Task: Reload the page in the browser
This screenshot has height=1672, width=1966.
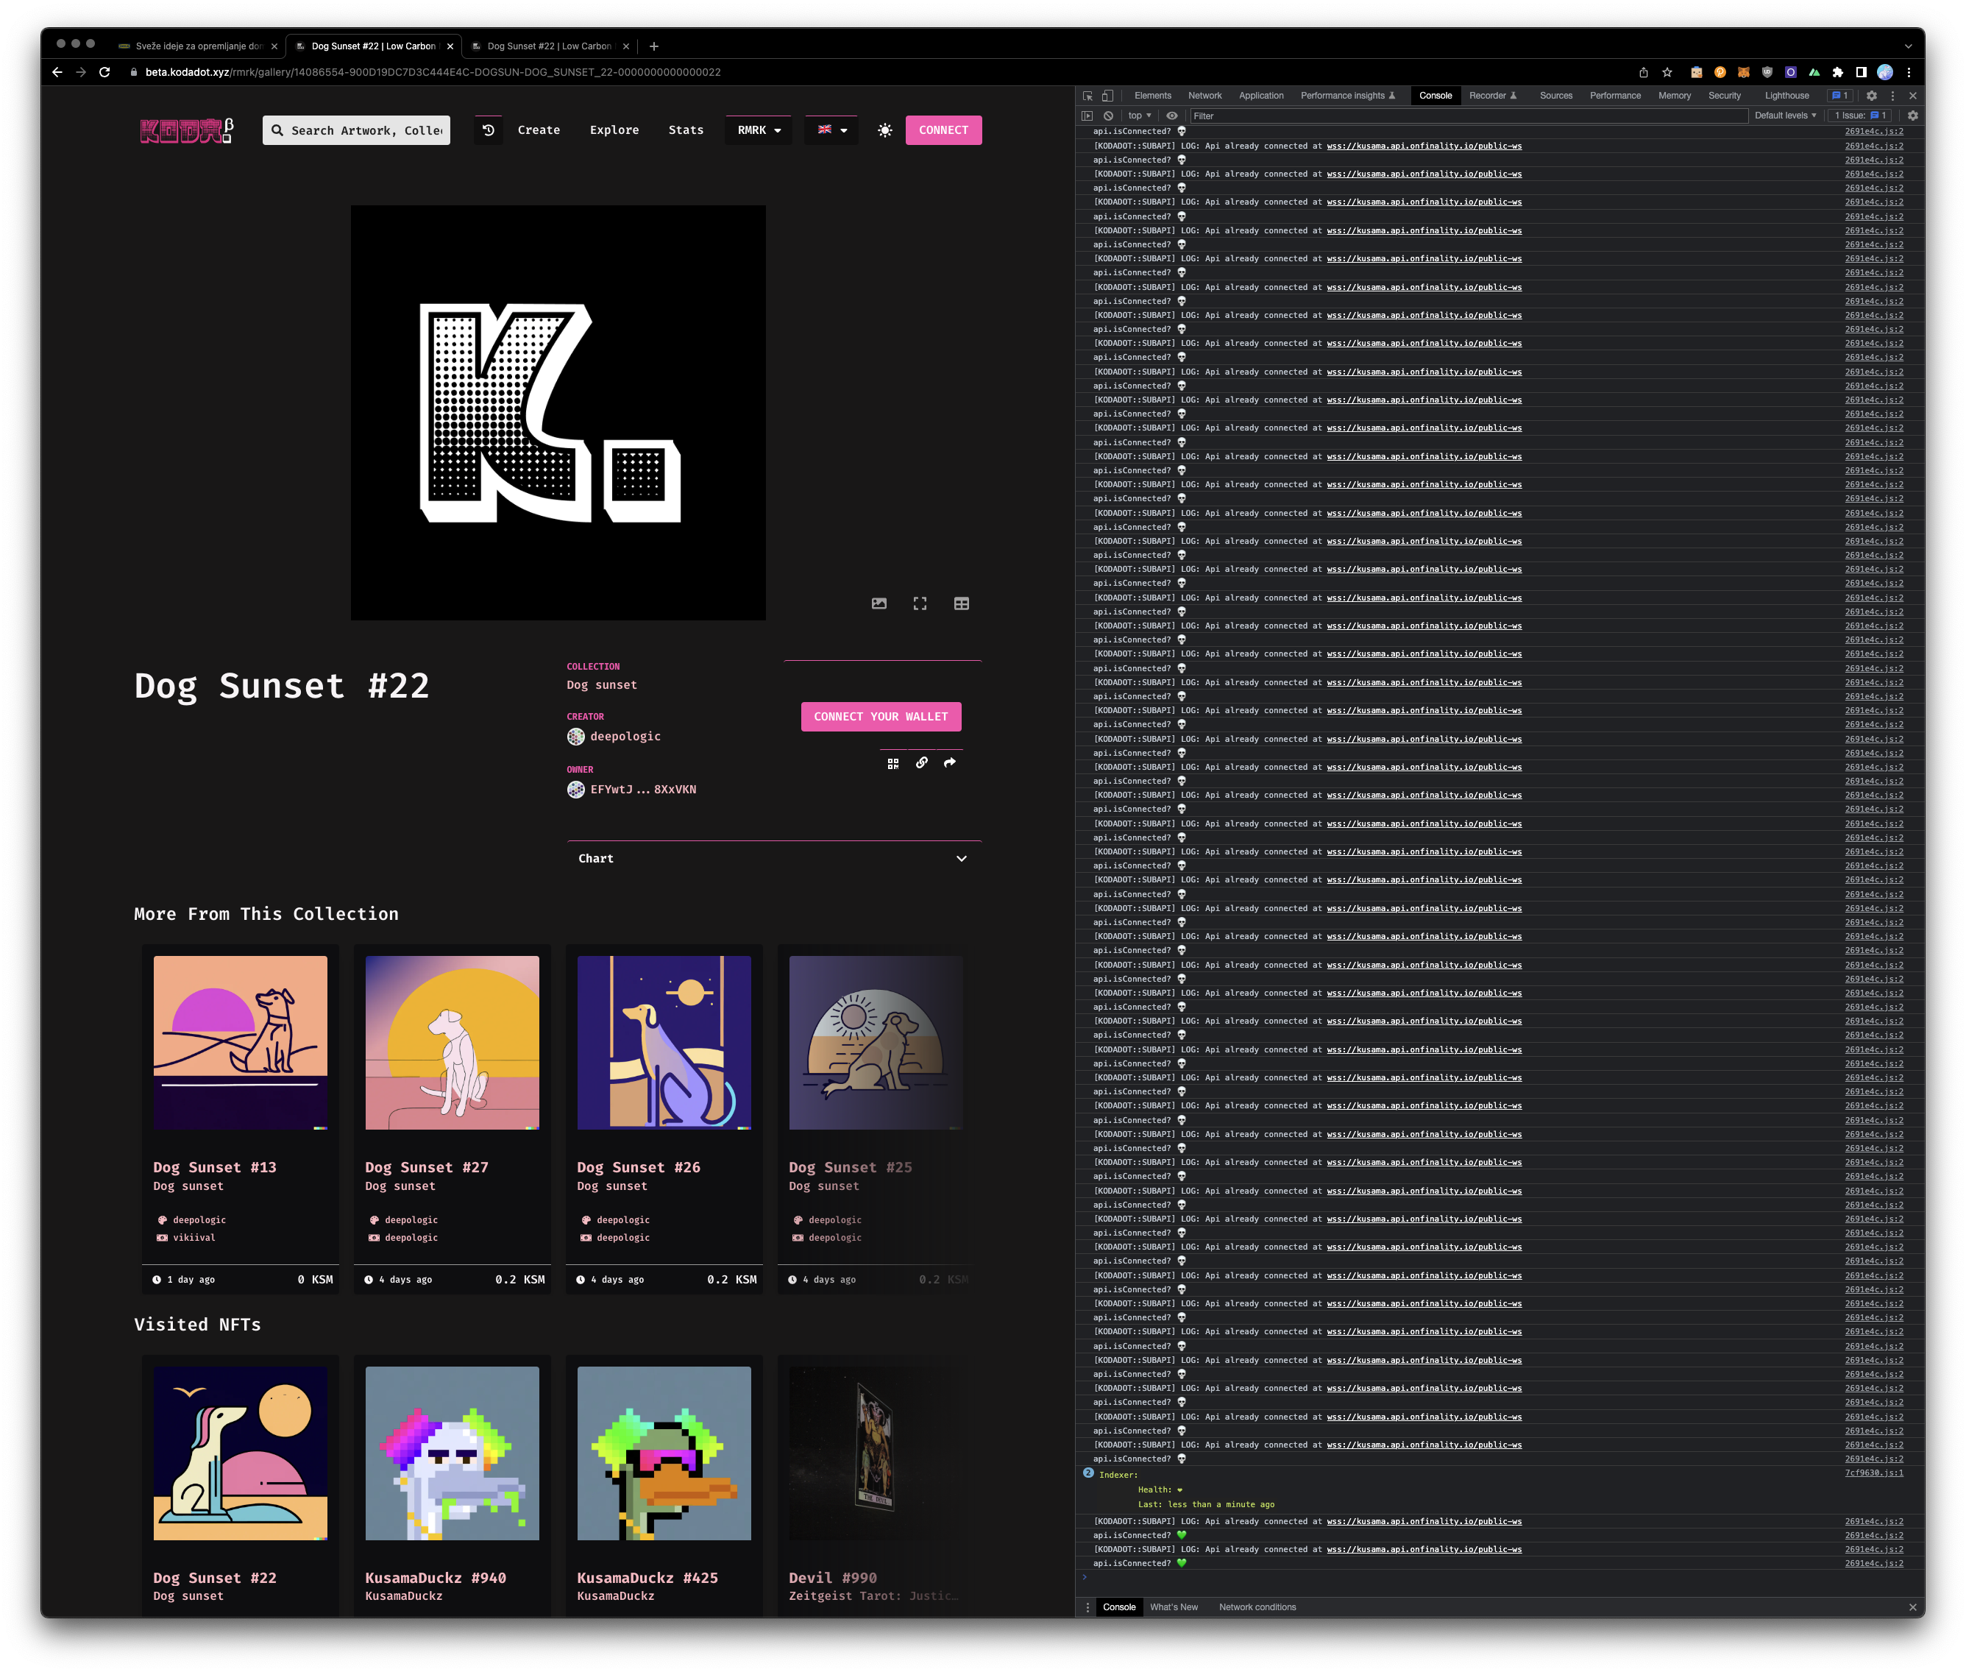Action: coord(104,72)
